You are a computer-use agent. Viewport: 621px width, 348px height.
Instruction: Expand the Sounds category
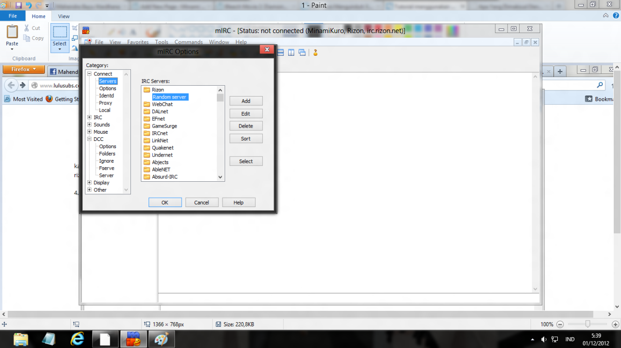click(90, 124)
